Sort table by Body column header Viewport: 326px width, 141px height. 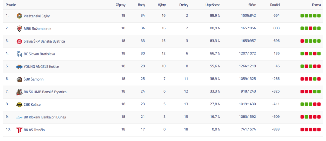(141, 5)
